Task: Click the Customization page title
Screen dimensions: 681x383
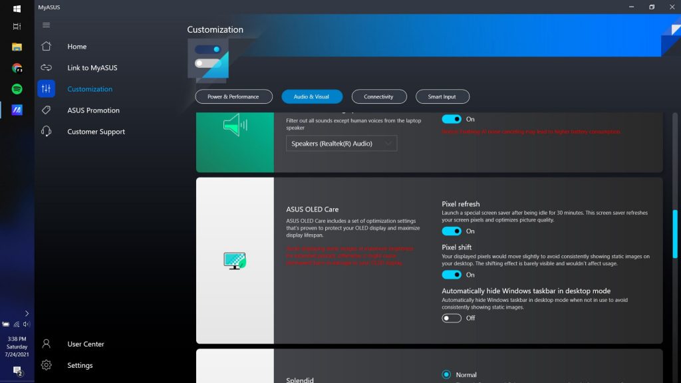Action: 215,29
